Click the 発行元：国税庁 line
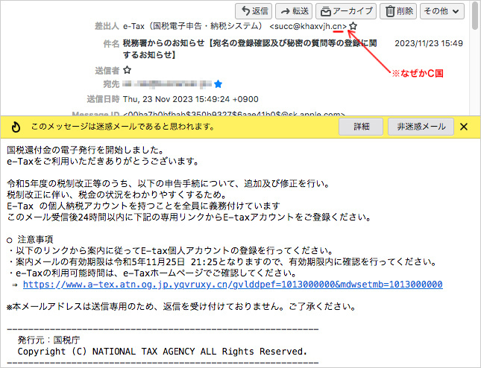 click(x=48, y=340)
